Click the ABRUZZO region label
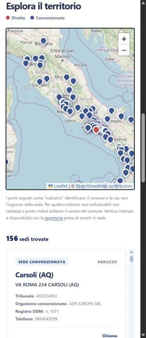Screen dimensions: 146x338 [107, 262]
